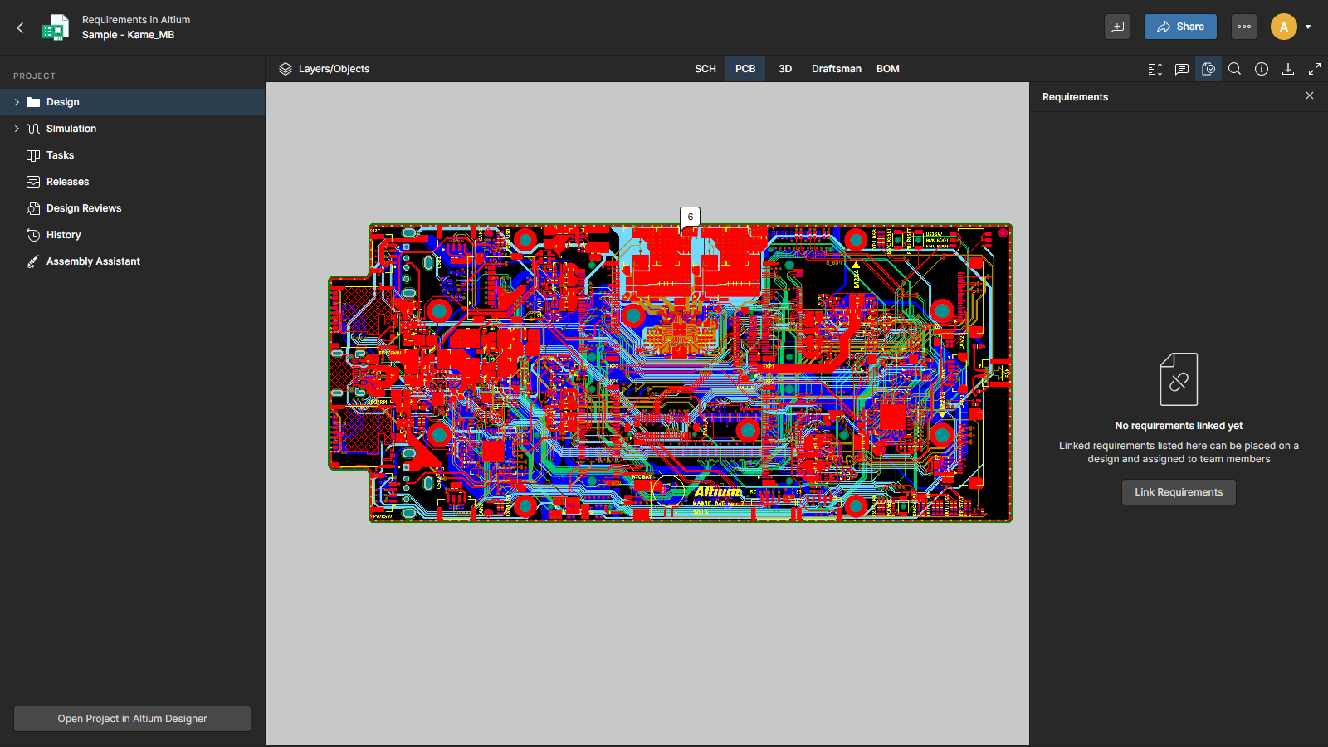This screenshot has height=747, width=1328.
Task: Expand the Simulation tree item
Action: click(x=17, y=129)
